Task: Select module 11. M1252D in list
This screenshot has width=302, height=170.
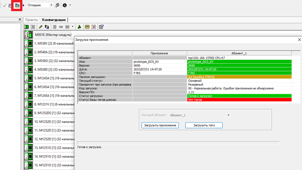Action: pyautogui.click(x=55, y=130)
